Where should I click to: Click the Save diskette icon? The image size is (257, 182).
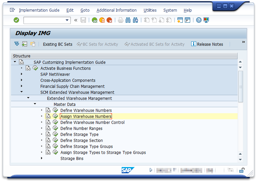(x=83, y=20)
